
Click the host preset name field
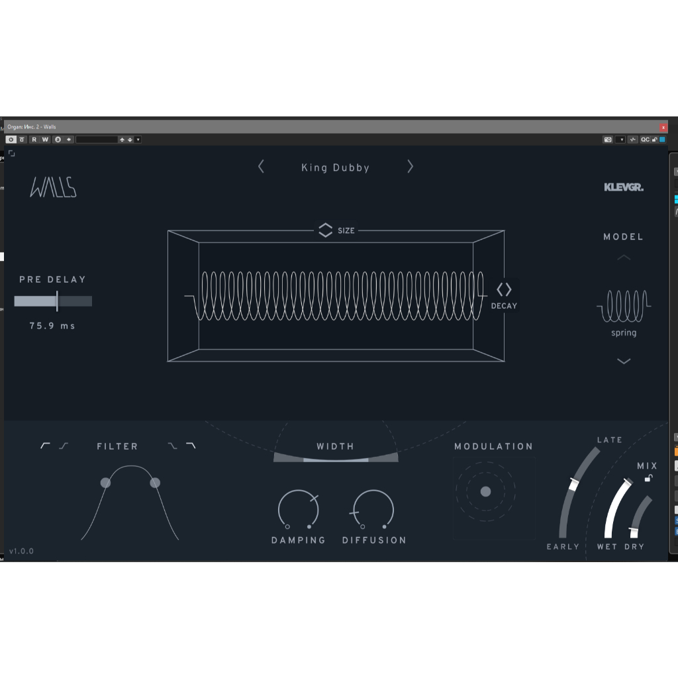click(x=97, y=140)
